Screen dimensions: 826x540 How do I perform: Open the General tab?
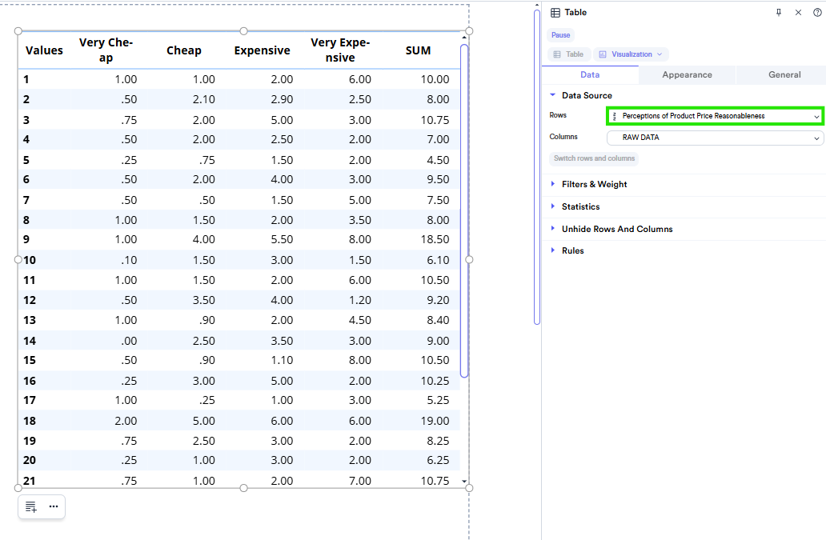click(x=783, y=74)
